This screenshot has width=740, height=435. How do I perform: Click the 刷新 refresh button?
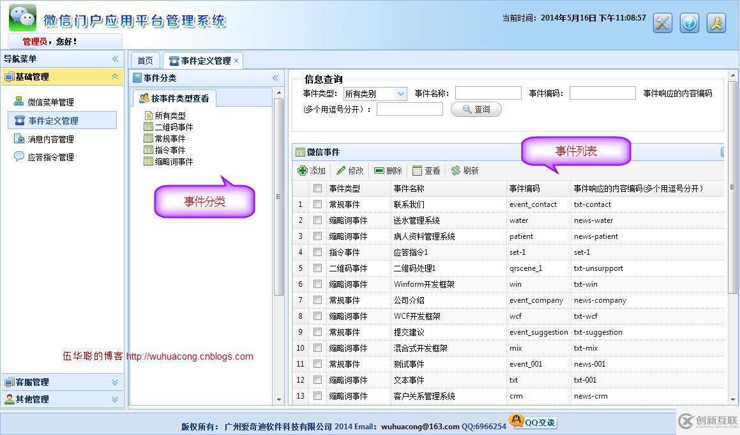click(x=465, y=171)
